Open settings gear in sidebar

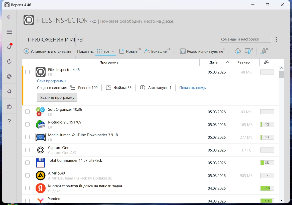(9, 91)
